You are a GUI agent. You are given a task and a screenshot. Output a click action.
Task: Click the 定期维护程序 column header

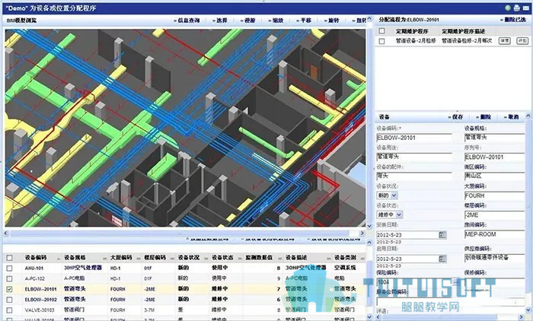click(x=412, y=31)
